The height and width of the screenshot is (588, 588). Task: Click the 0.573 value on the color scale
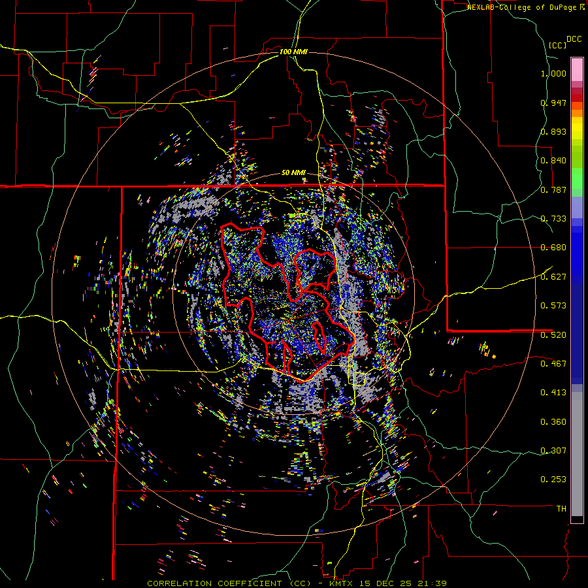[553, 305]
